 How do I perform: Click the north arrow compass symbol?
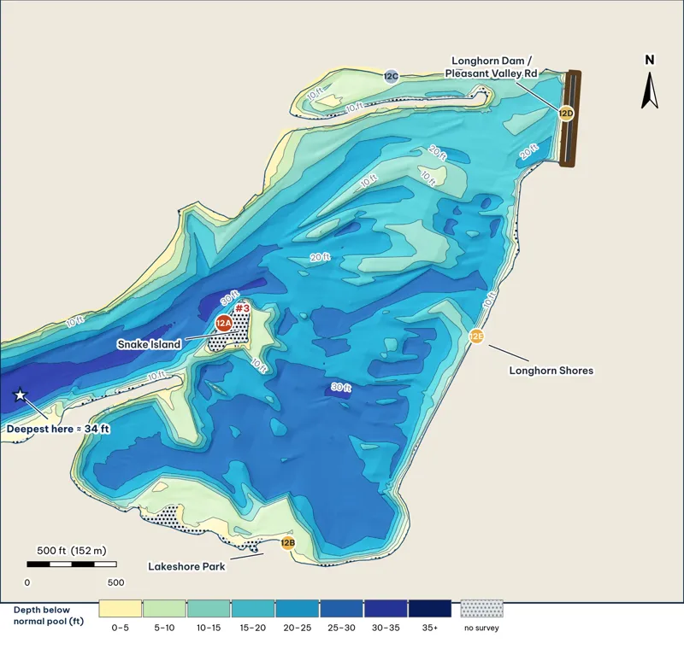650,91
